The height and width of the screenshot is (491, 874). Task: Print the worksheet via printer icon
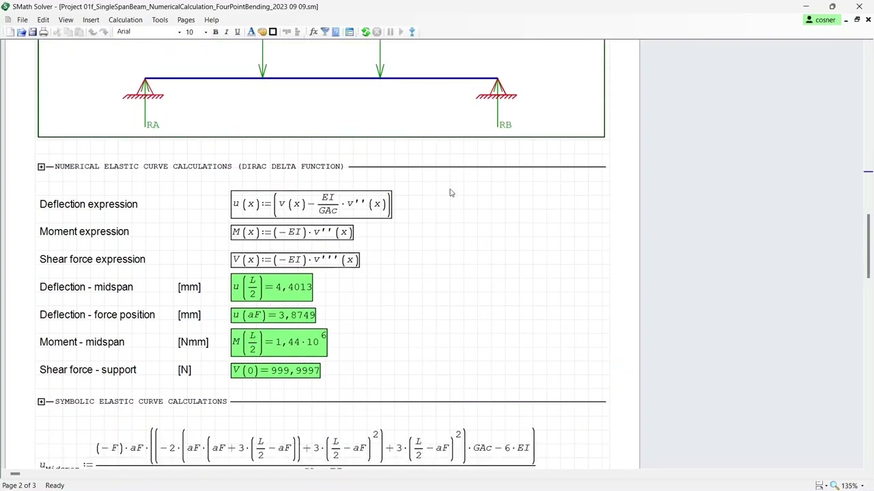tap(44, 32)
